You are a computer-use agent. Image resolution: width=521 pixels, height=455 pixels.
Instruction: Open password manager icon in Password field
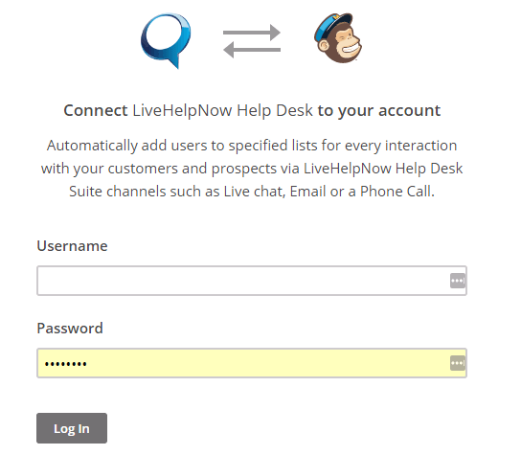point(458,363)
